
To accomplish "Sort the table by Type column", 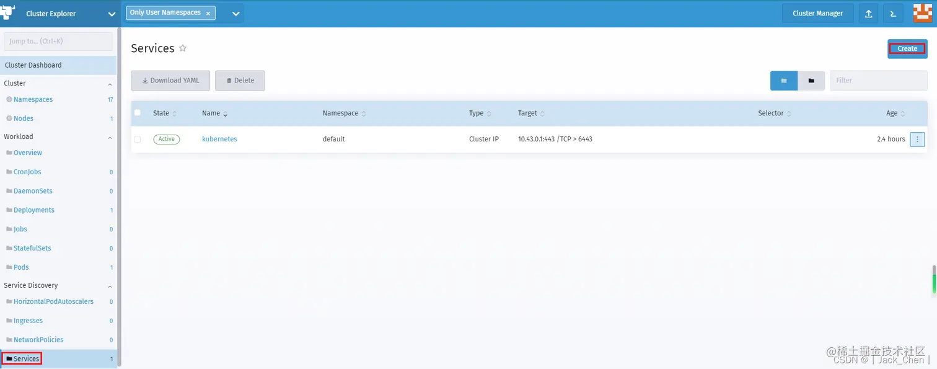I will [x=480, y=113].
